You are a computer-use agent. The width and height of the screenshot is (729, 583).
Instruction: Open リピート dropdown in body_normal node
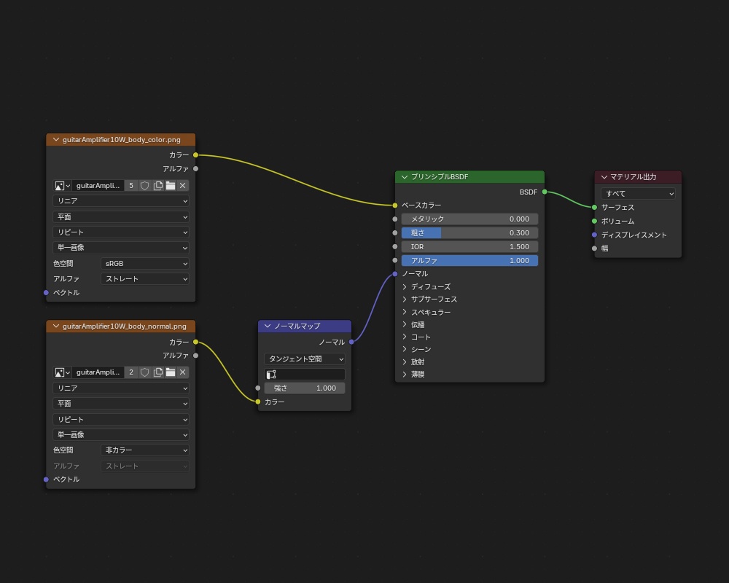coord(121,419)
